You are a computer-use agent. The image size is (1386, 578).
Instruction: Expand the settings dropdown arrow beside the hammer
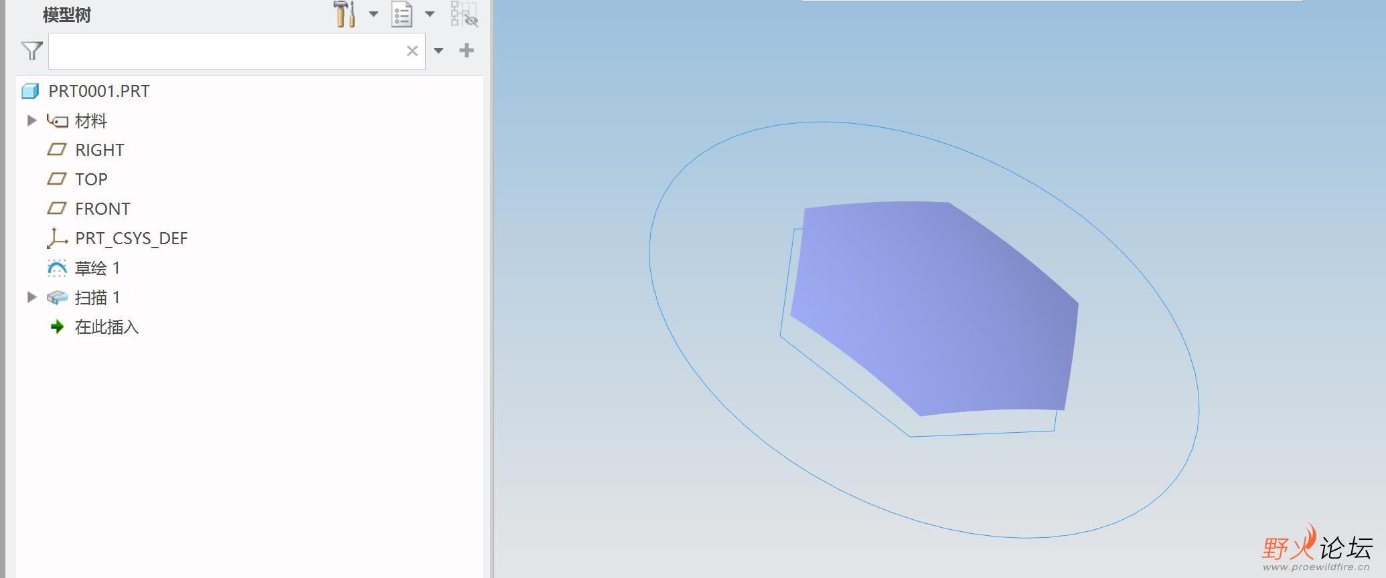[x=374, y=14]
